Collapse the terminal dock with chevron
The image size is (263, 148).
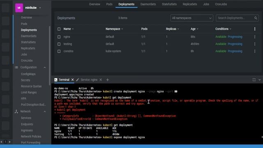coord(259,80)
